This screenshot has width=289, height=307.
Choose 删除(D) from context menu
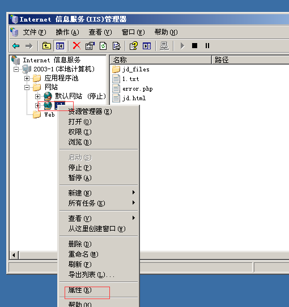pos(99,244)
